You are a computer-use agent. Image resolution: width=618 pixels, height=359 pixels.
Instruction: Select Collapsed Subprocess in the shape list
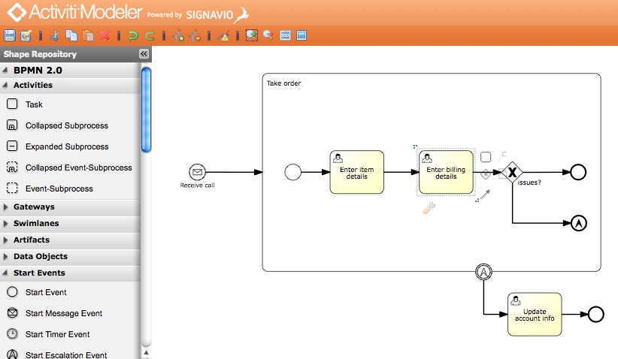coord(66,125)
